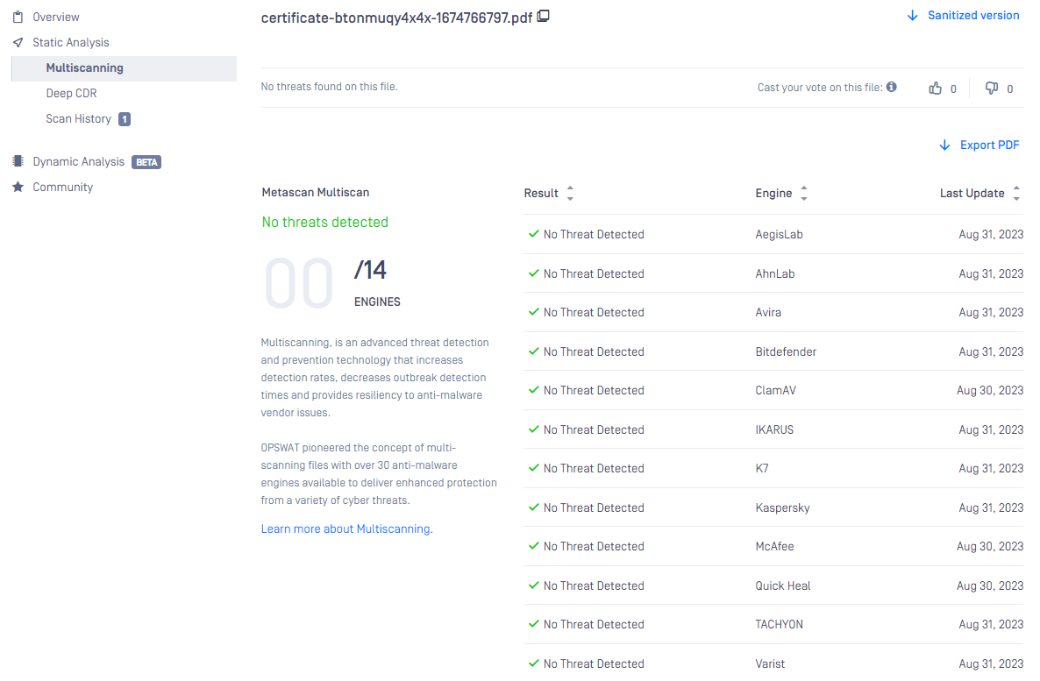Open Scan History

78,118
